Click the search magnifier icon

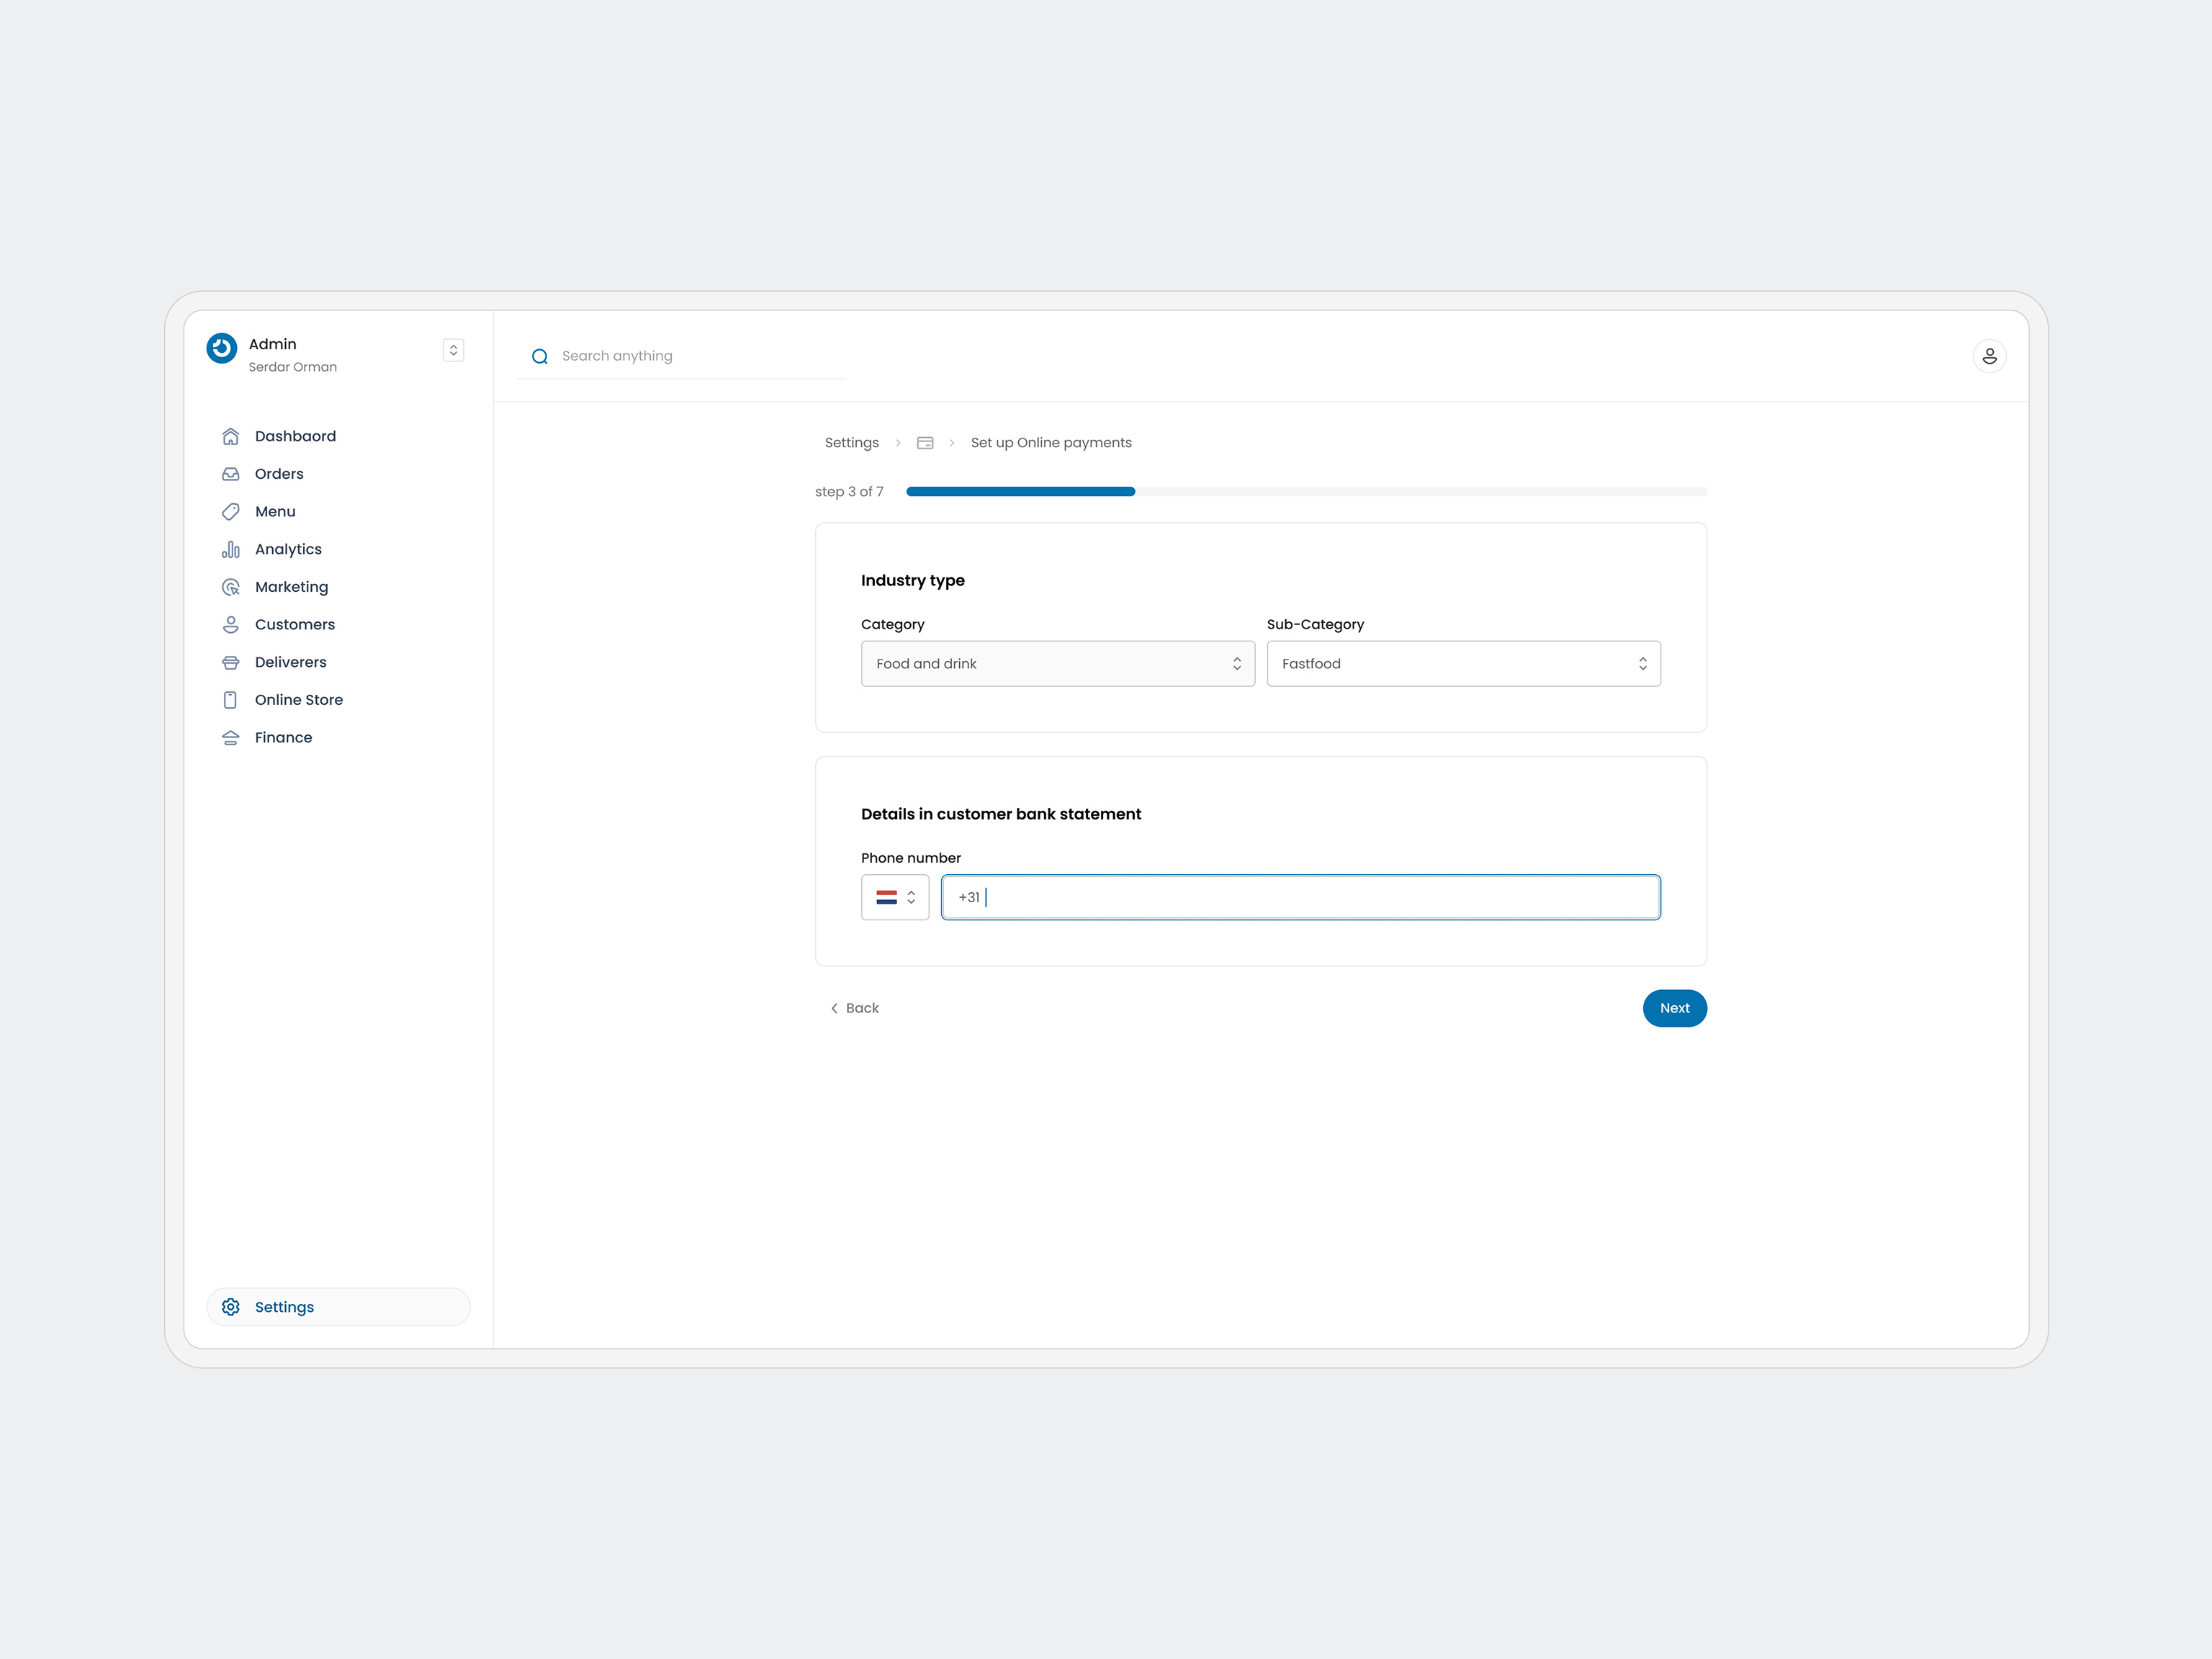[x=540, y=356]
